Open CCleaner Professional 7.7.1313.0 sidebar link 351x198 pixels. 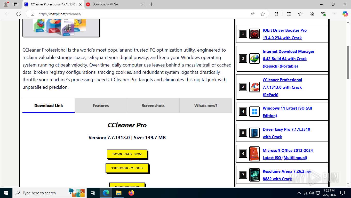pyautogui.click(x=282, y=87)
